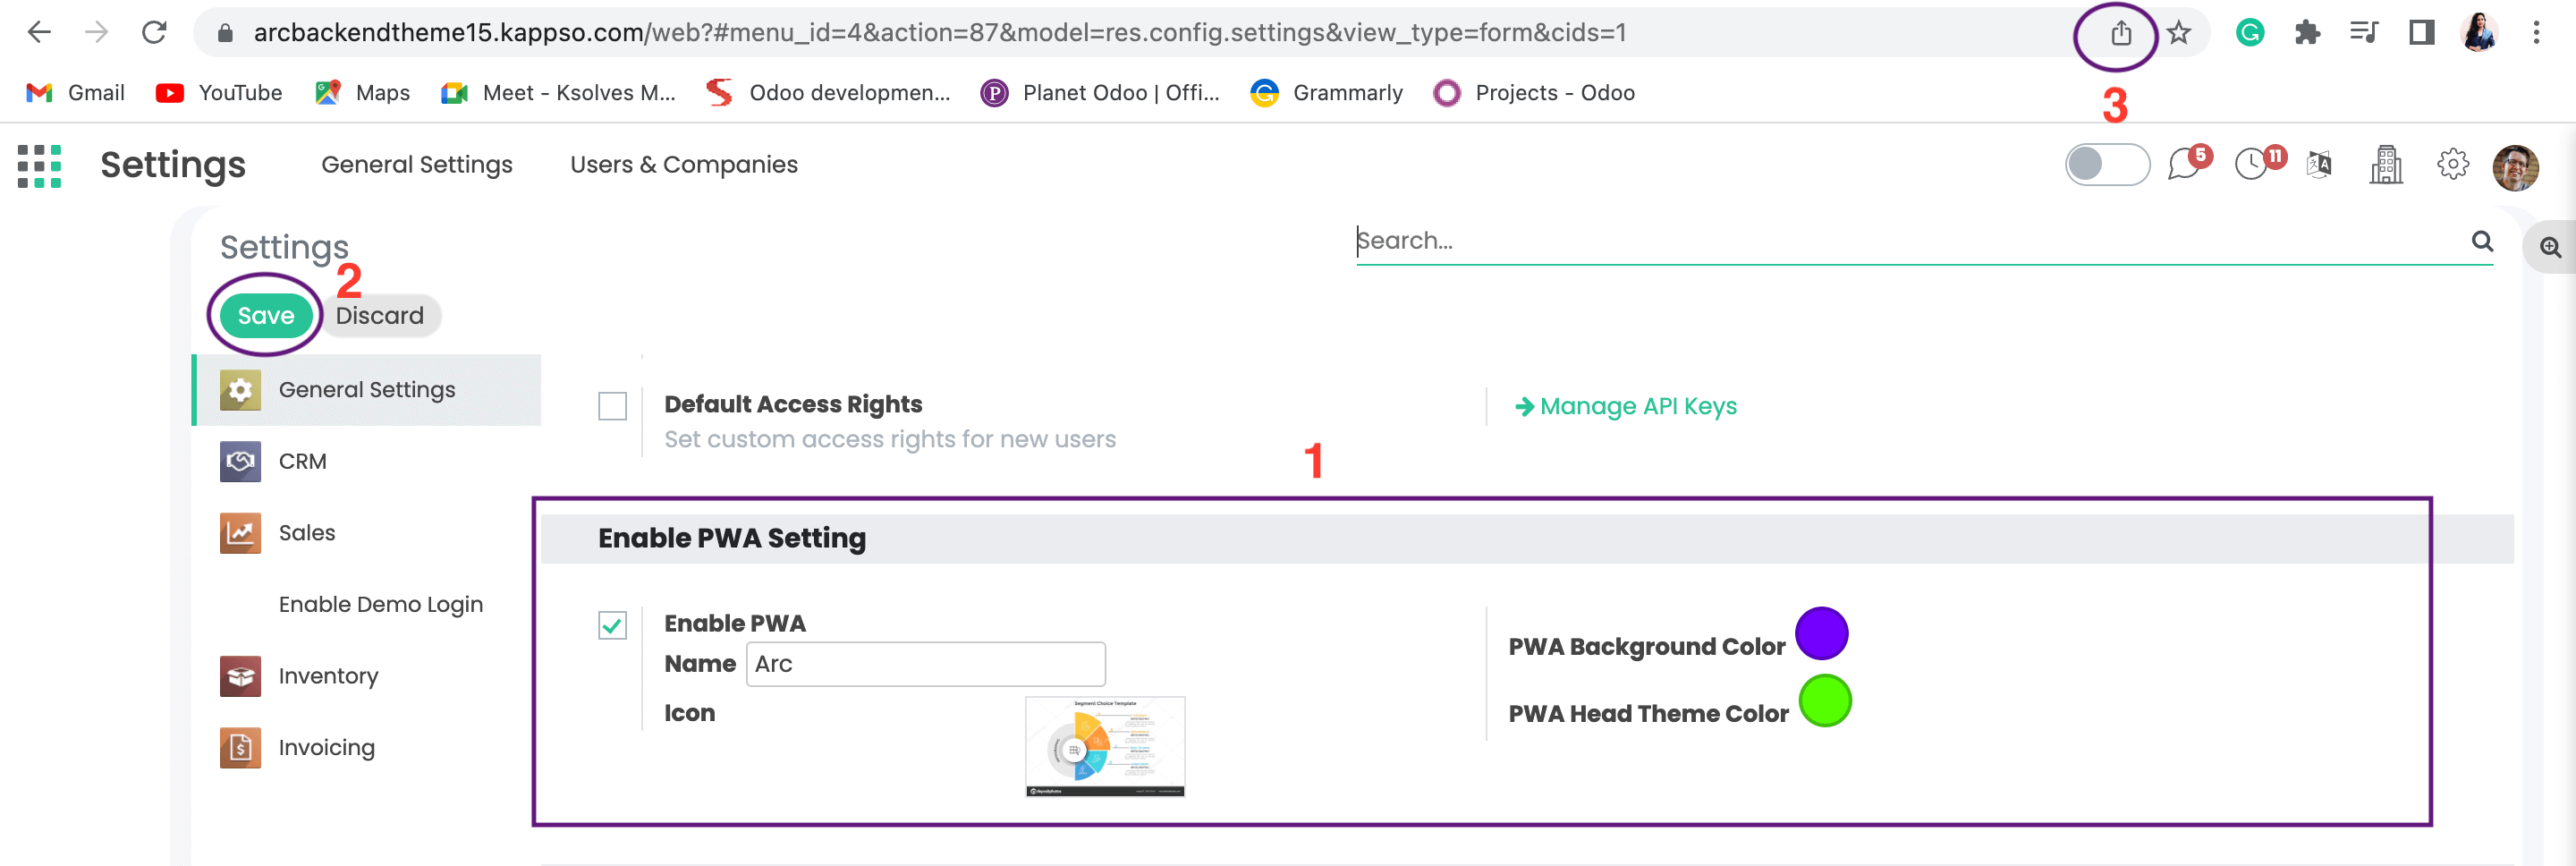2576x866 pixels.
Task: Open the apps grid menu icon
Action: pos(40,166)
